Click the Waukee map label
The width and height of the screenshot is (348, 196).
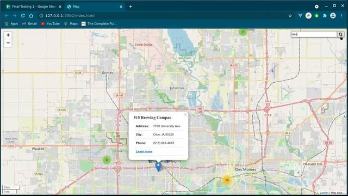(38, 149)
